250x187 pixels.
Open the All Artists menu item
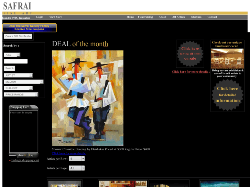click(x=178, y=17)
